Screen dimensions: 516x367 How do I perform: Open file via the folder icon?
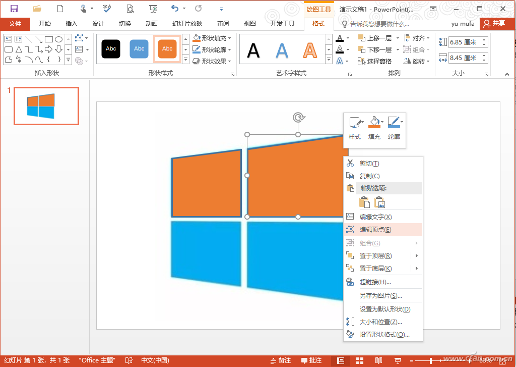tap(37, 9)
